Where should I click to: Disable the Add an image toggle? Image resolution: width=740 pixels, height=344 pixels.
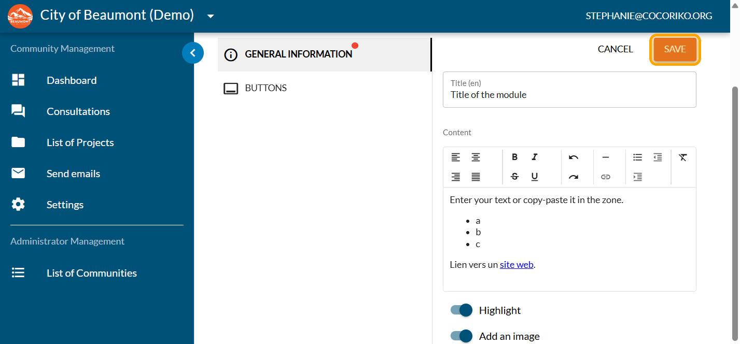(x=462, y=336)
